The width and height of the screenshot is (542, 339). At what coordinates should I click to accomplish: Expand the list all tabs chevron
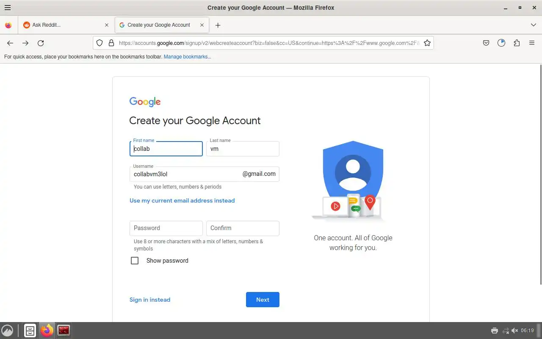pos(534,25)
